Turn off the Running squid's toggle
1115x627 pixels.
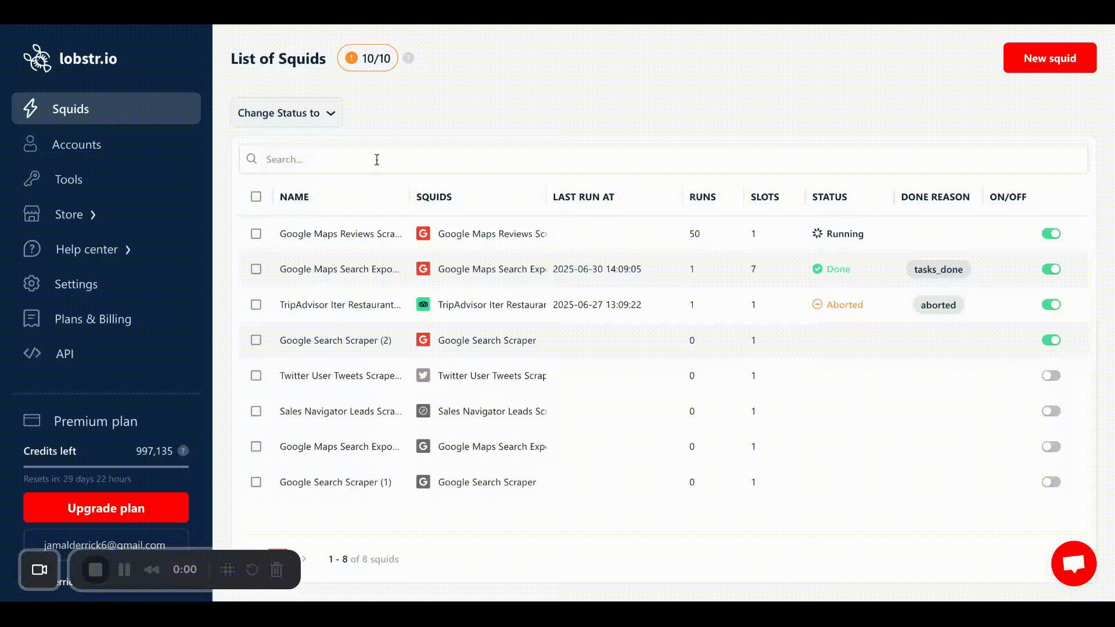click(1051, 233)
